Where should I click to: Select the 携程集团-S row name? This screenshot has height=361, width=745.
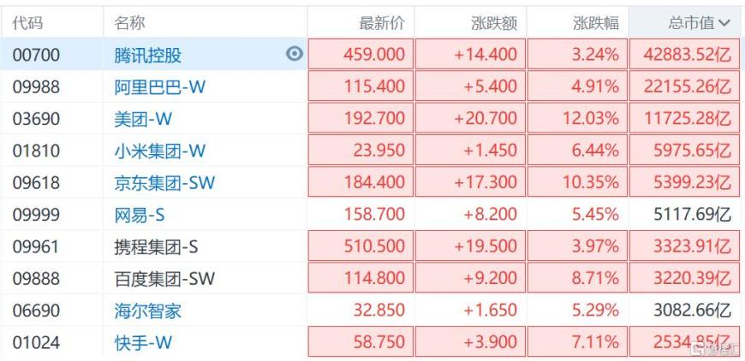pos(156,247)
